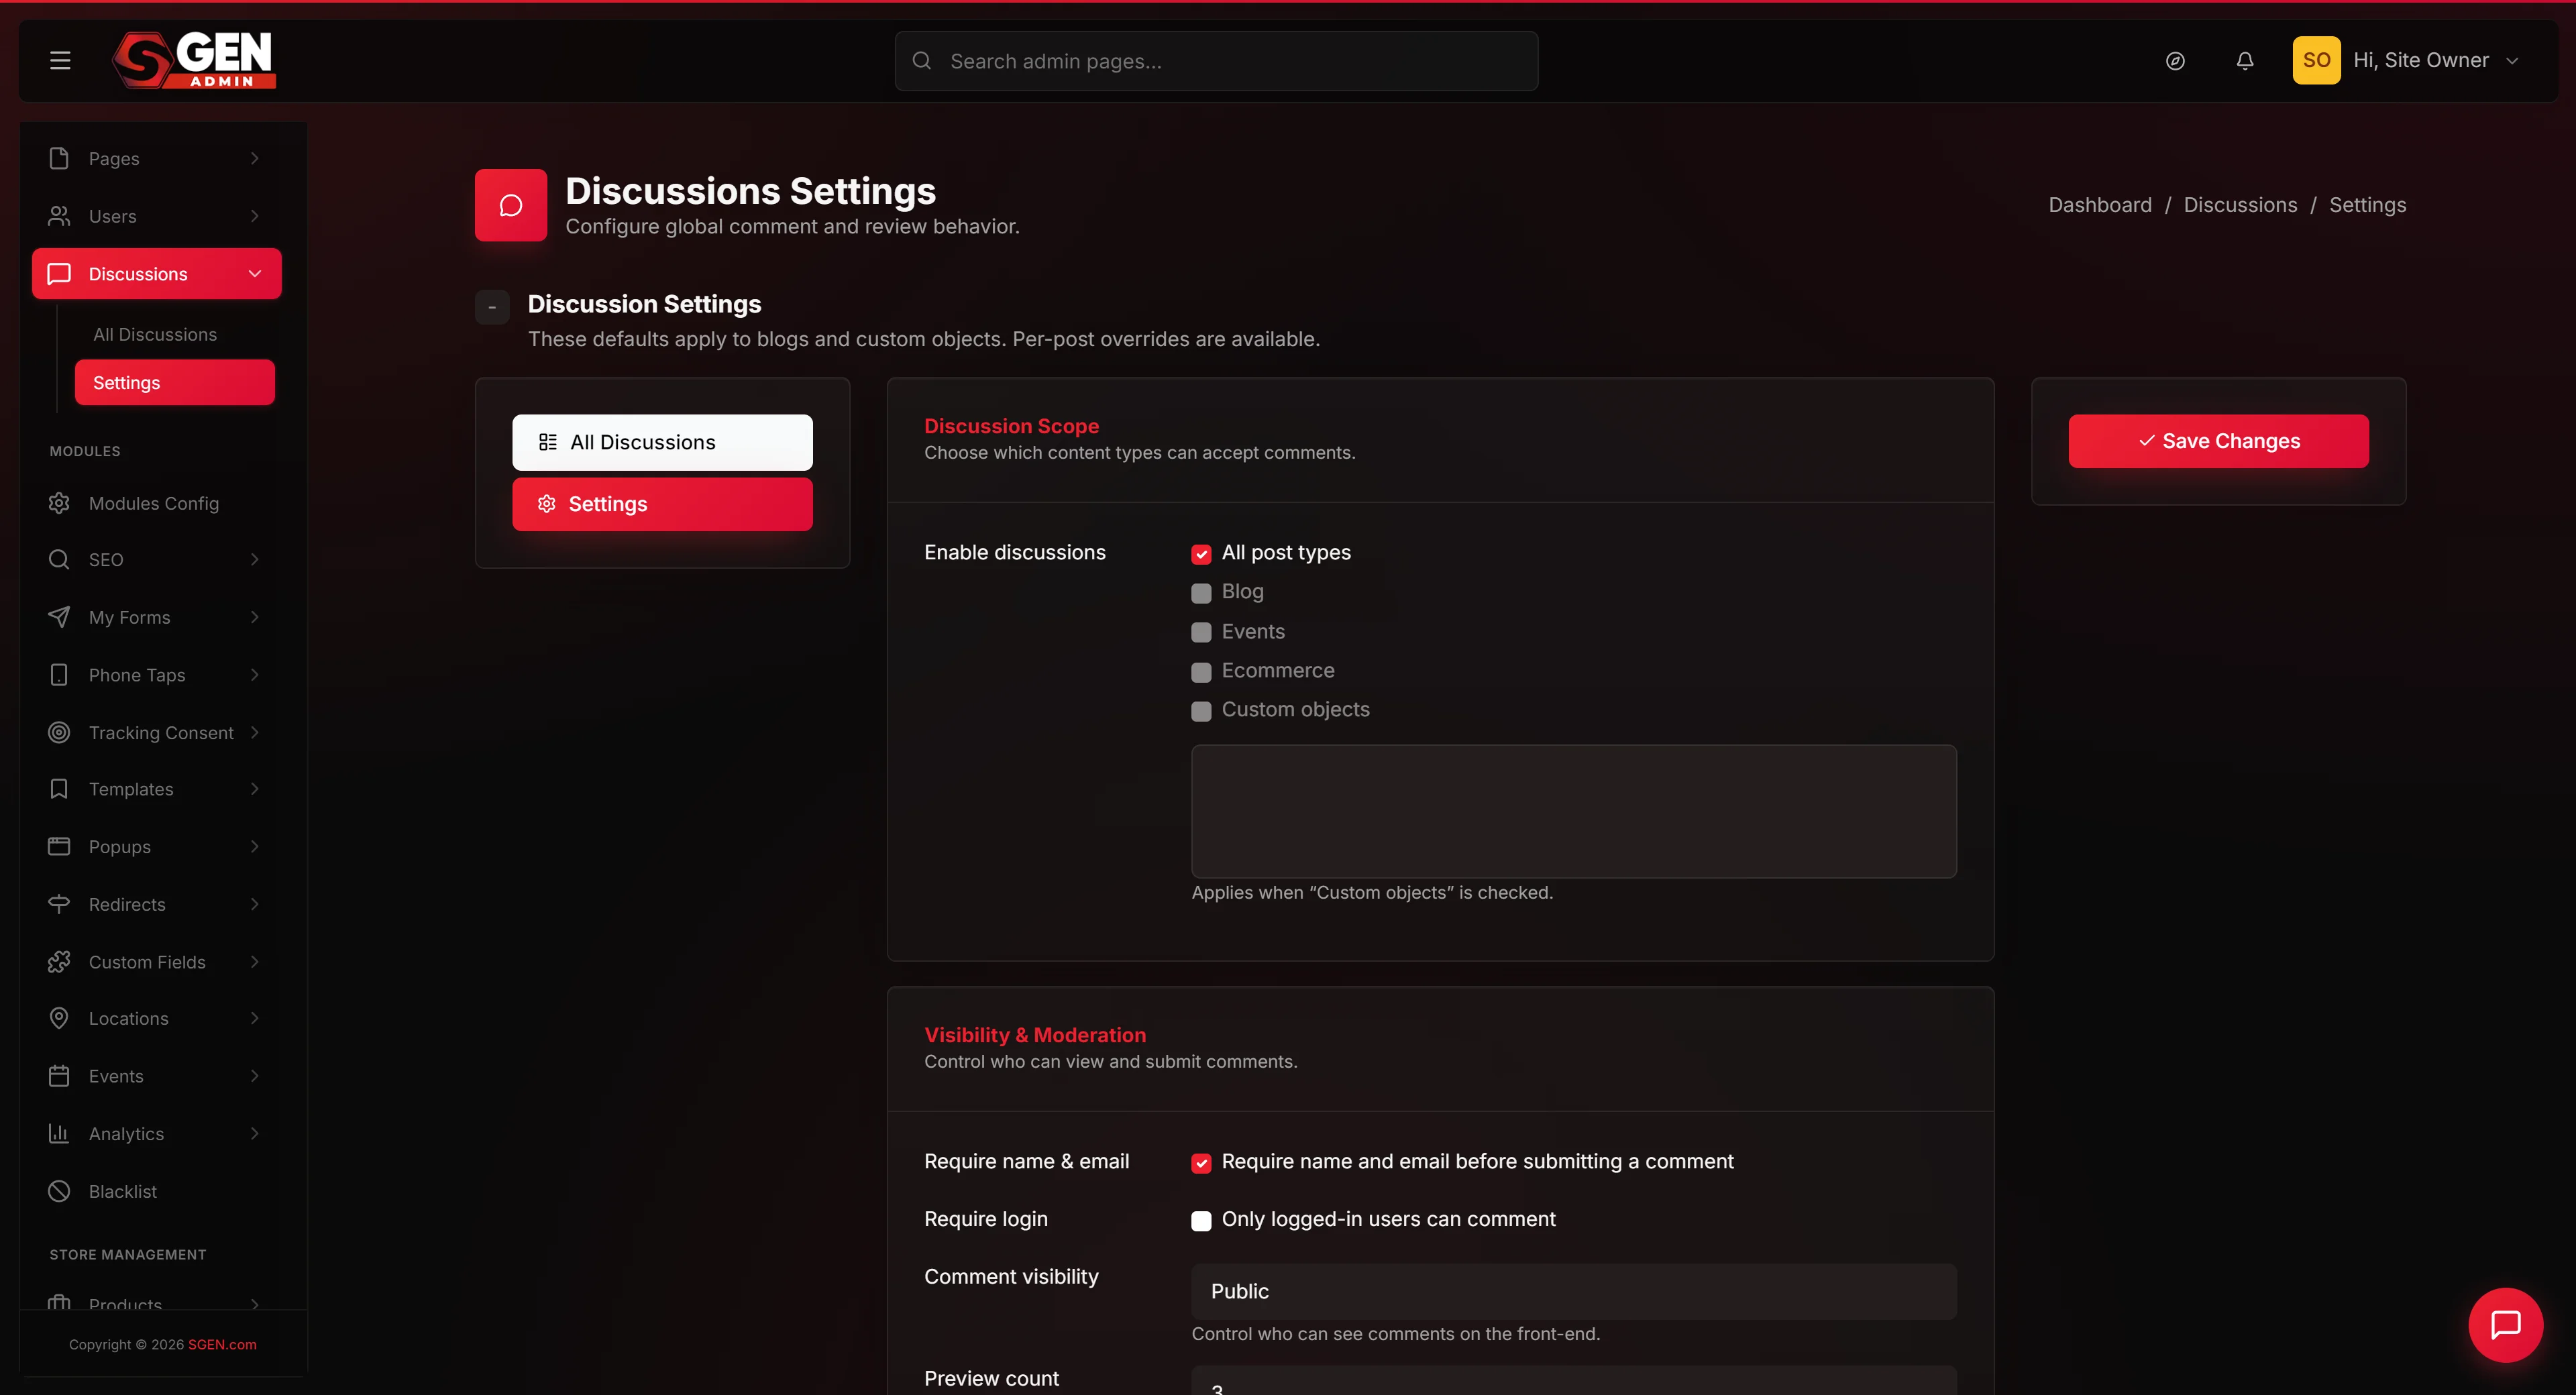Click the SGEN Admin logo

pyautogui.click(x=194, y=60)
